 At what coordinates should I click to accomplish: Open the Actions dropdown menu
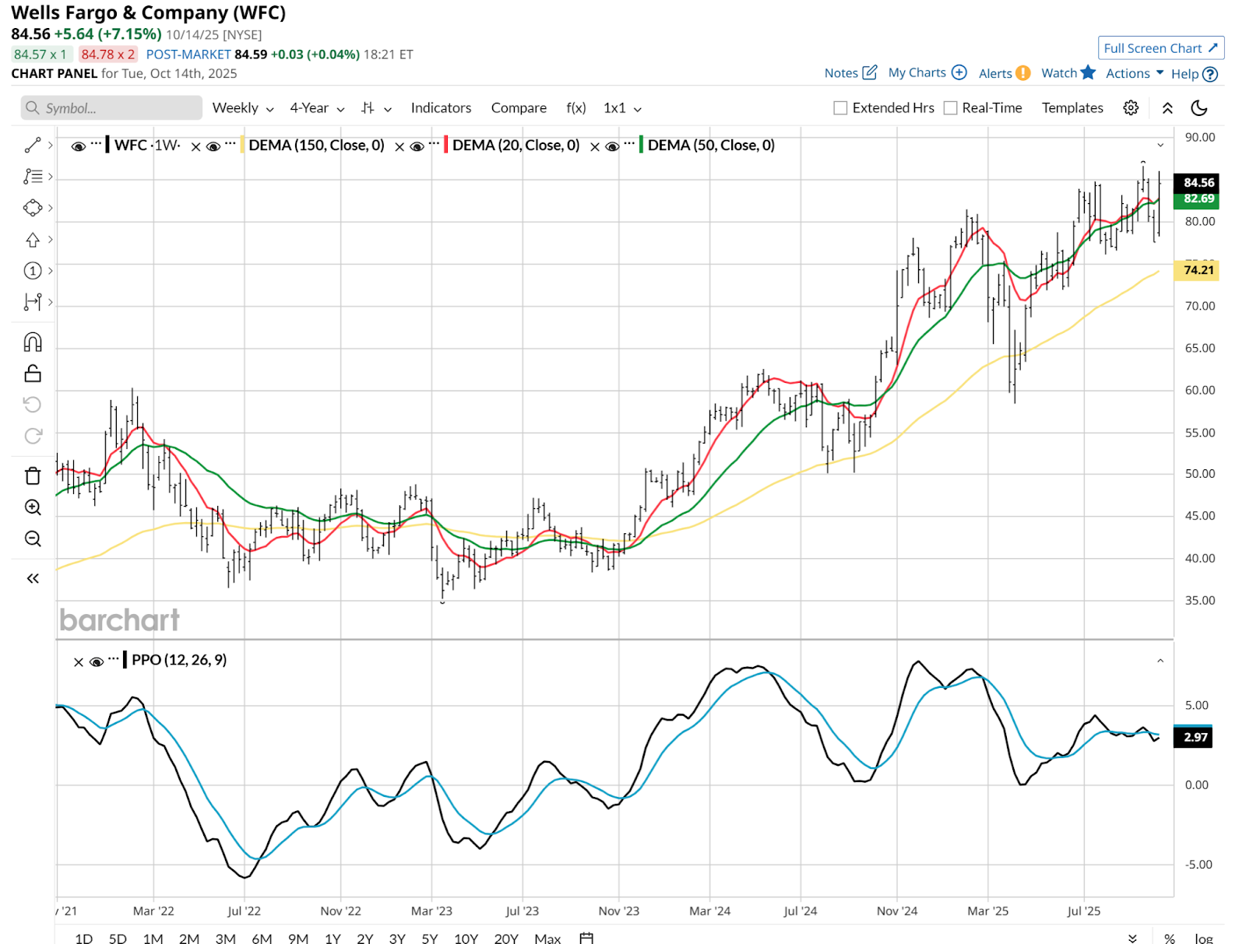click(1134, 73)
